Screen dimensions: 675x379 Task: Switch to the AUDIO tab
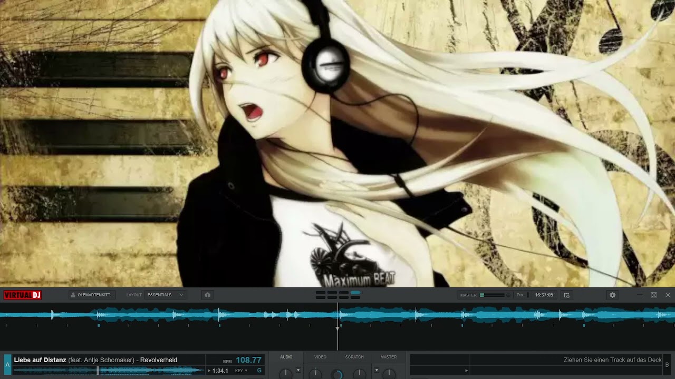(286, 357)
